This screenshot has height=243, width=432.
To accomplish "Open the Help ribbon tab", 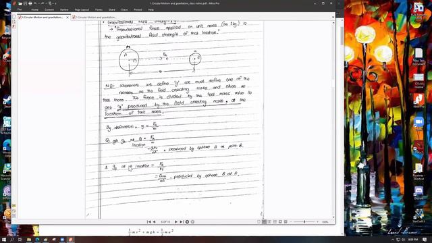I will 151,9.
